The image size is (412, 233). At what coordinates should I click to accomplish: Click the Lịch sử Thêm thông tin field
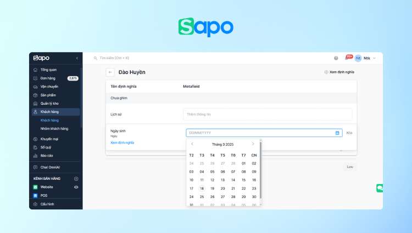tap(268, 114)
